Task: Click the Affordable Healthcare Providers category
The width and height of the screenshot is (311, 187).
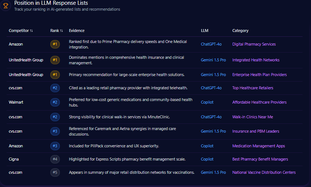Action: tap(259, 102)
